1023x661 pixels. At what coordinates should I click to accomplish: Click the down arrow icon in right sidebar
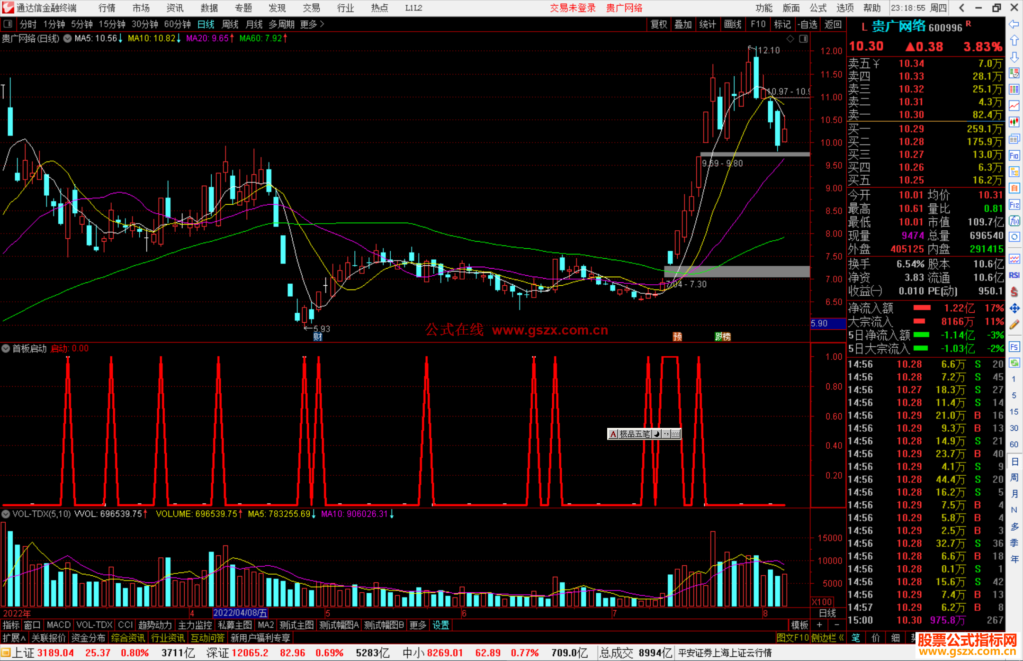1014,57
